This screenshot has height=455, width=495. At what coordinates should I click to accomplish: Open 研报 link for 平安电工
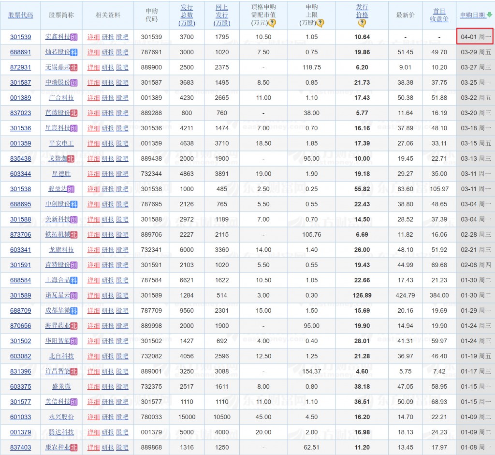pyautogui.click(x=108, y=143)
